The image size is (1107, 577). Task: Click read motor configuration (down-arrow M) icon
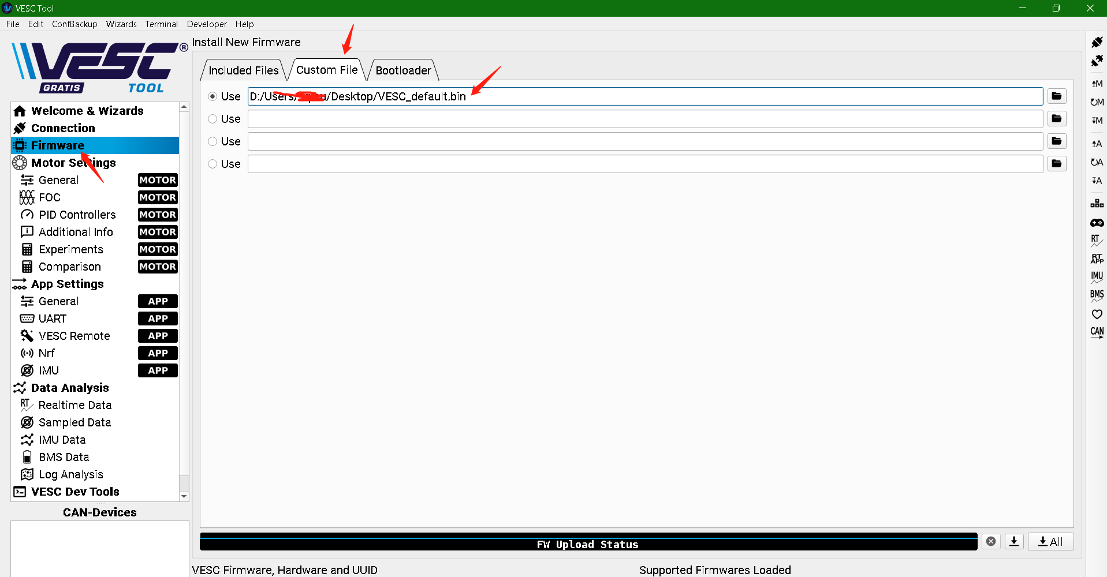(1097, 121)
